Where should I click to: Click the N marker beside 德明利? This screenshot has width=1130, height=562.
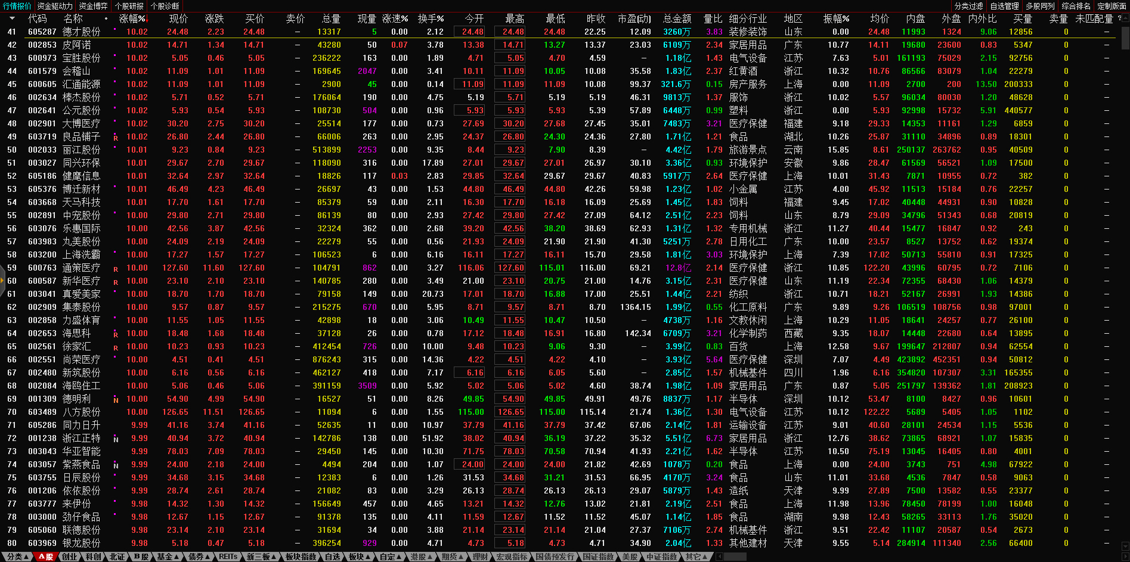(x=116, y=400)
